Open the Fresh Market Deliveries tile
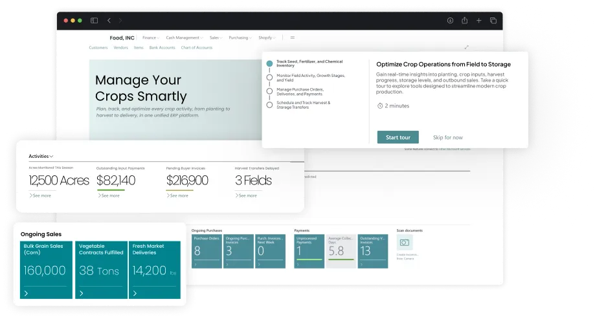This screenshot has height=319, width=595. (x=155, y=270)
